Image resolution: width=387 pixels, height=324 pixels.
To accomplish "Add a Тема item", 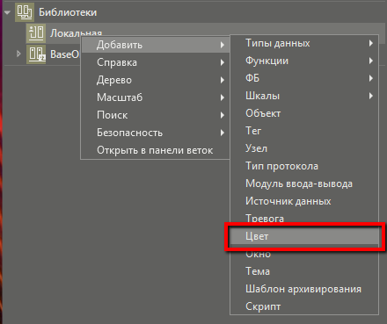I will click(304, 271).
